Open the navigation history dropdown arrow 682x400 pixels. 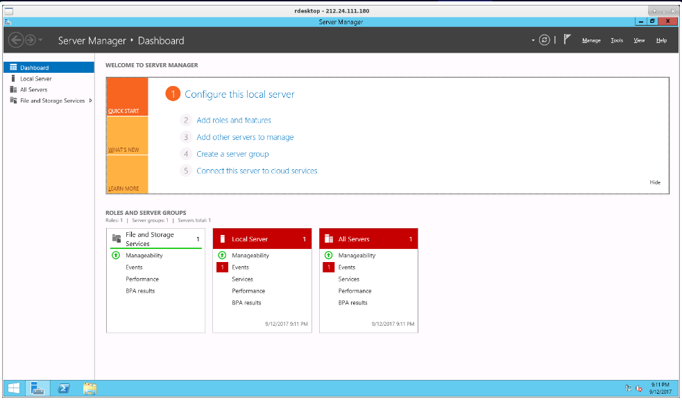(x=41, y=40)
